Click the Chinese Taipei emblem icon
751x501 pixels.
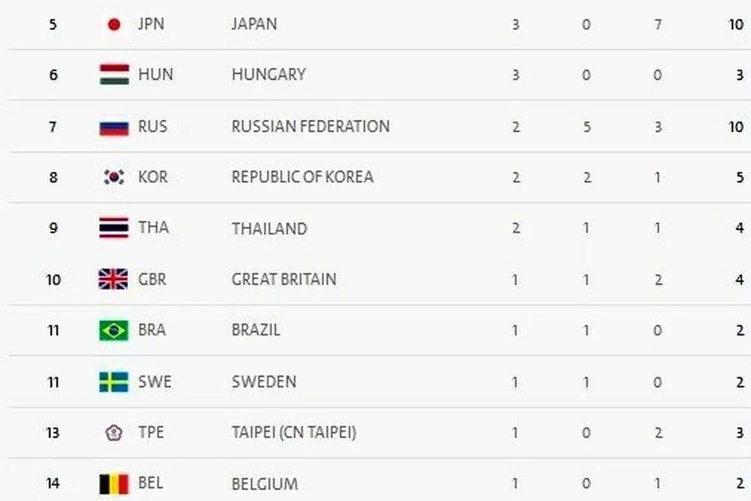114,433
